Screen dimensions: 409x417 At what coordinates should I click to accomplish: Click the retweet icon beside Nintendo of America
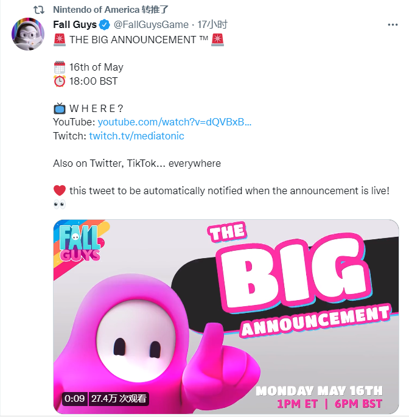pyautogui.click(x=38, y=10)
